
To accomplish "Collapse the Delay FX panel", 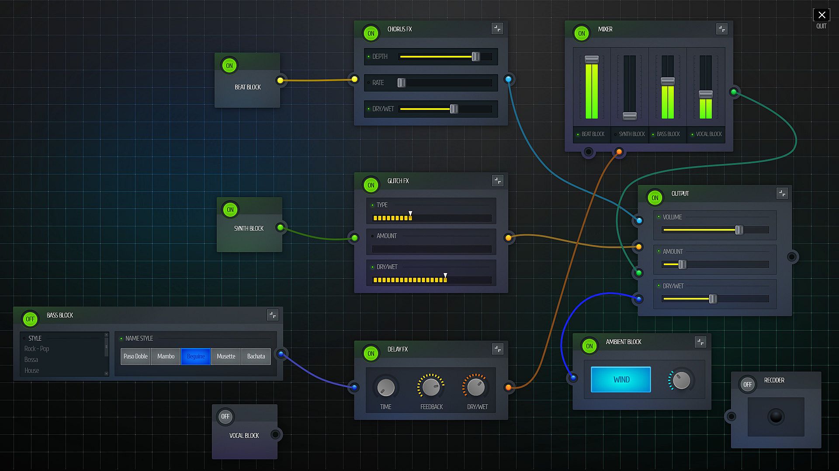I will pos(497,349).
